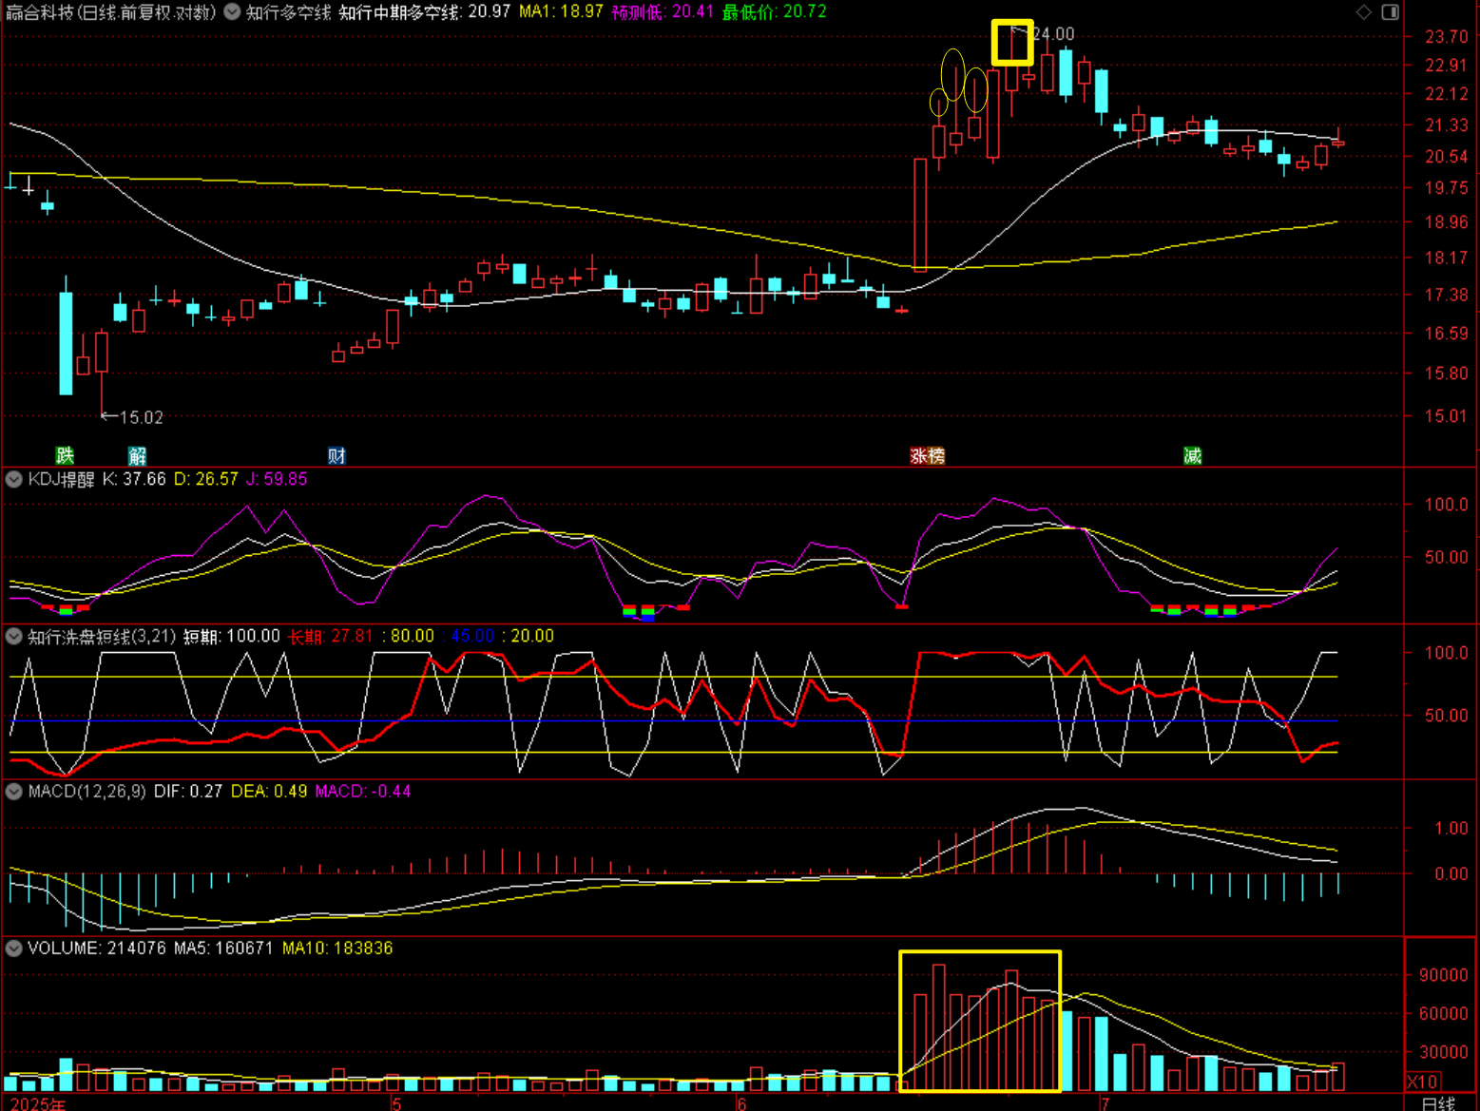Toggle the side panel layout icon
Screen dimensions: 1480x1111
1390,11
